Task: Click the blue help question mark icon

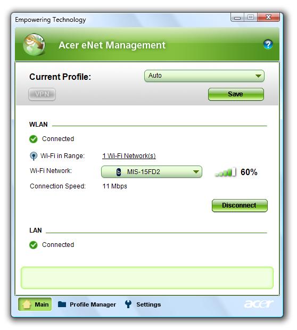Action: pyautogui.click(x=268, y=44)
